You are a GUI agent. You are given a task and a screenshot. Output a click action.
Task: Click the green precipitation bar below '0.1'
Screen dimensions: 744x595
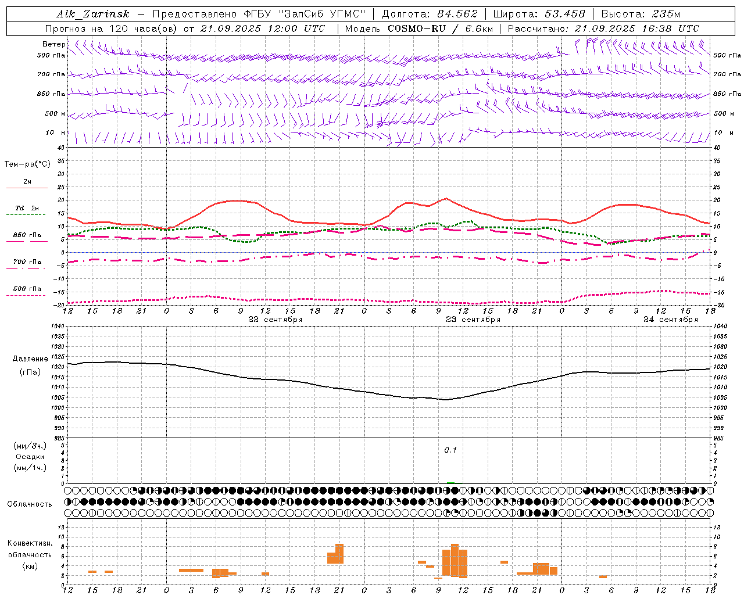[451, 483]
